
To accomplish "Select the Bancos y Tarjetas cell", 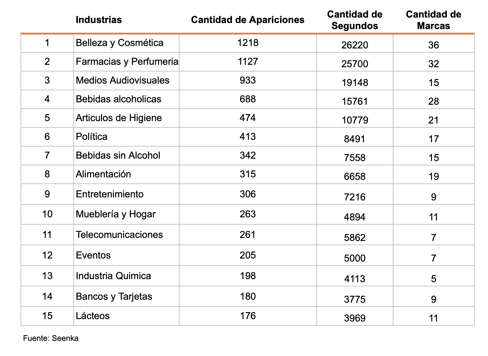I will click(114, 296).
